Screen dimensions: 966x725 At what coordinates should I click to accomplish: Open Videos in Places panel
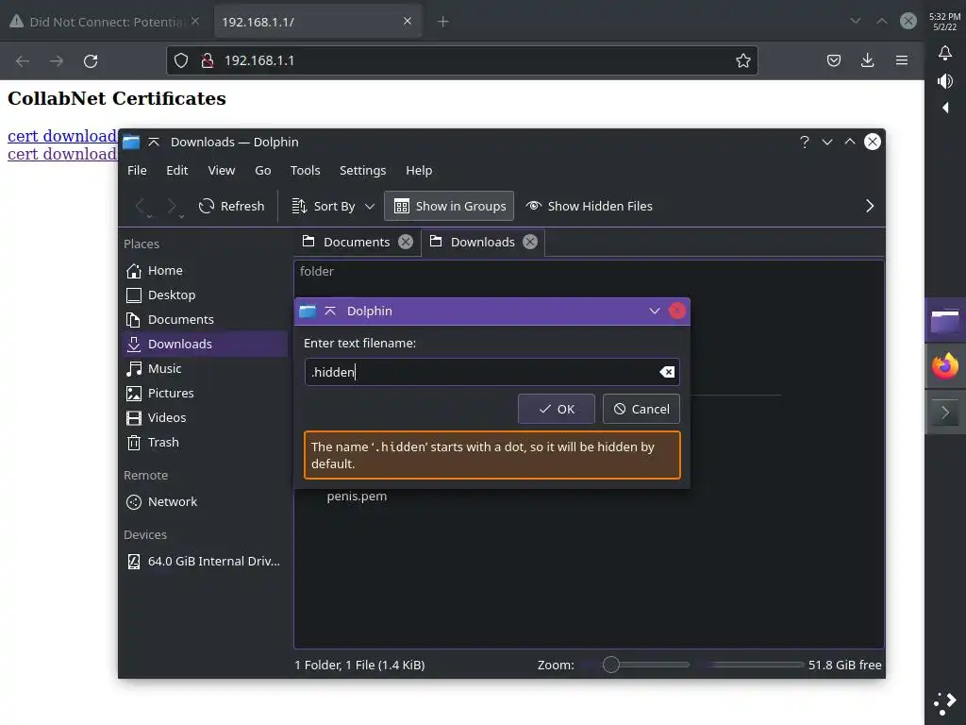point(205,418)
